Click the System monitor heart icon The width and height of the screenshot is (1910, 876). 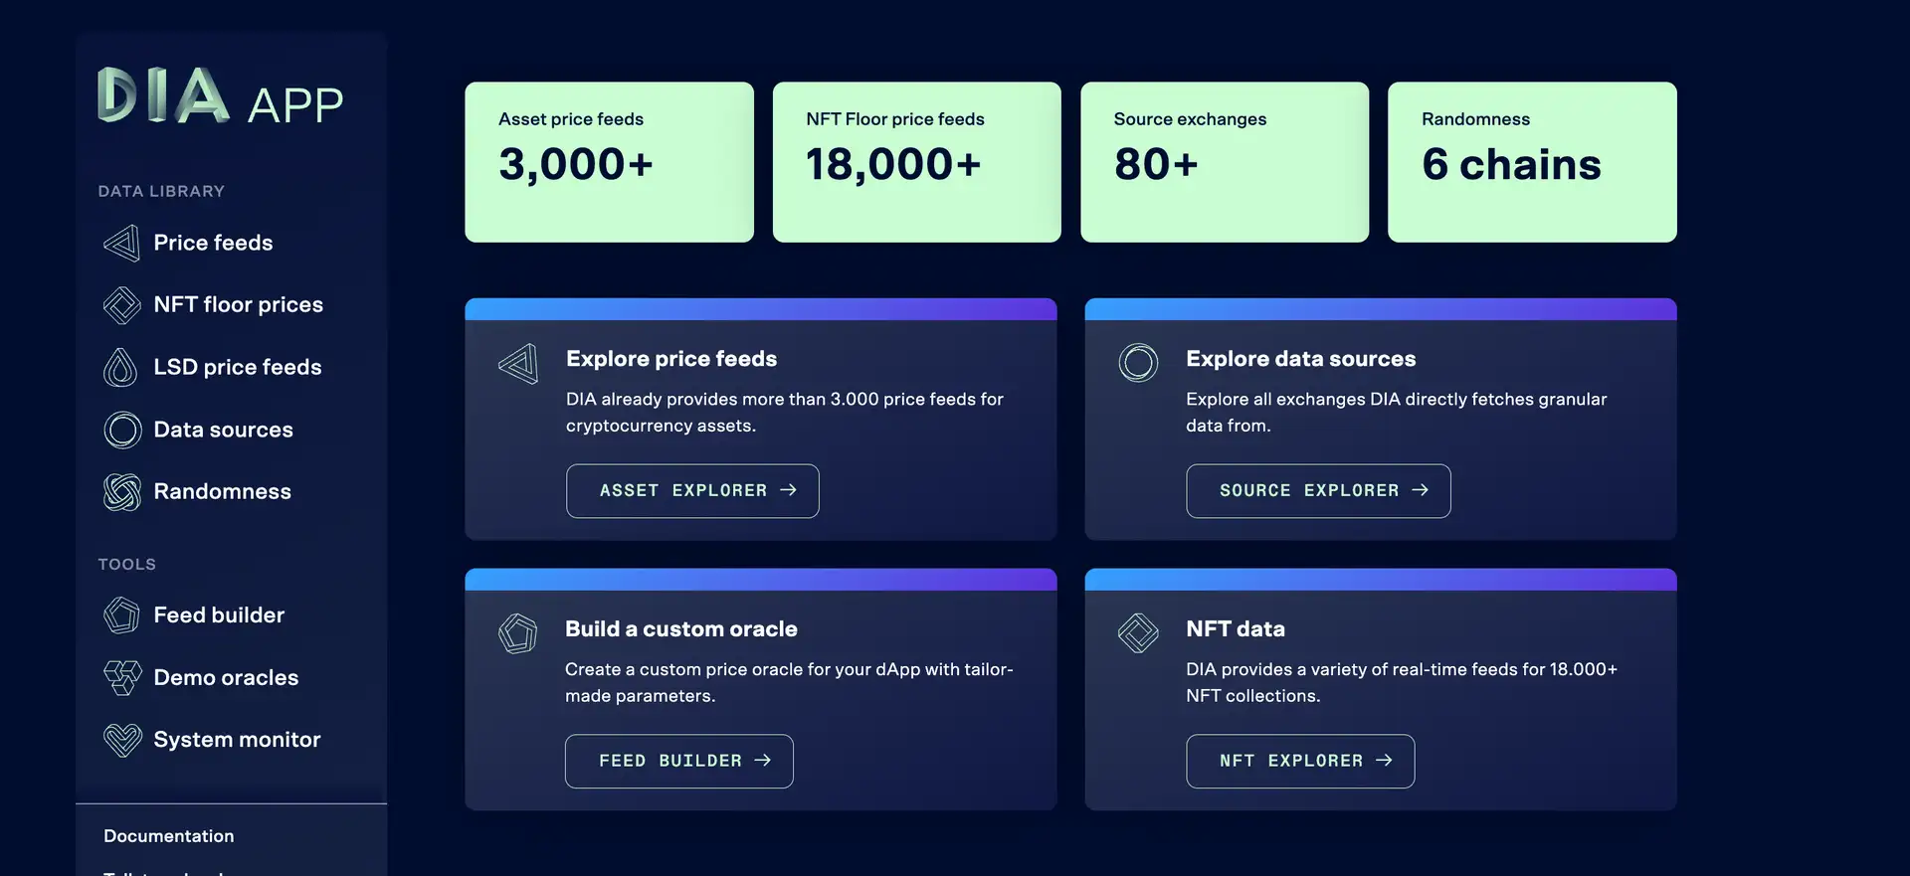point(122,740)
